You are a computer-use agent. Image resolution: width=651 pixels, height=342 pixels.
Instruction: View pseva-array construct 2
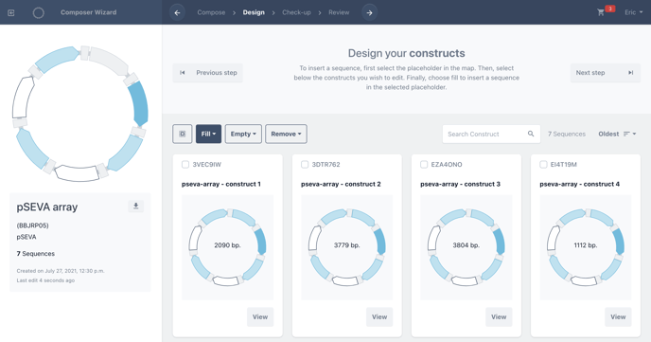[379, 316]
